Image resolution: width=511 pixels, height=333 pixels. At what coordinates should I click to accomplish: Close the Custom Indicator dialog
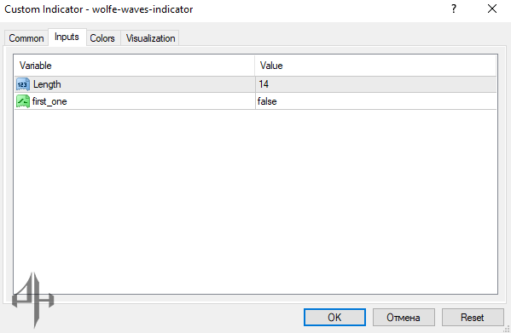[492, 9]
